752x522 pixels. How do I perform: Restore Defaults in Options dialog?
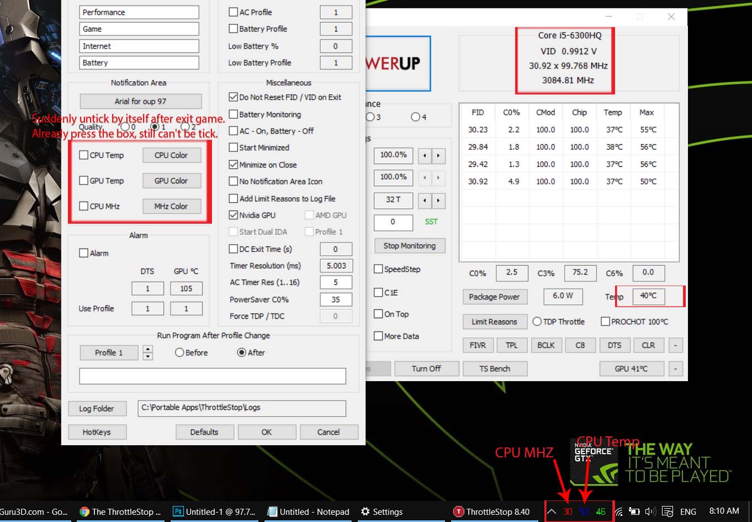pos(204,432)
